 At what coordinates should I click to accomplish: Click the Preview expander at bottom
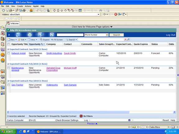pyautogui.click(x=92, y=124)
